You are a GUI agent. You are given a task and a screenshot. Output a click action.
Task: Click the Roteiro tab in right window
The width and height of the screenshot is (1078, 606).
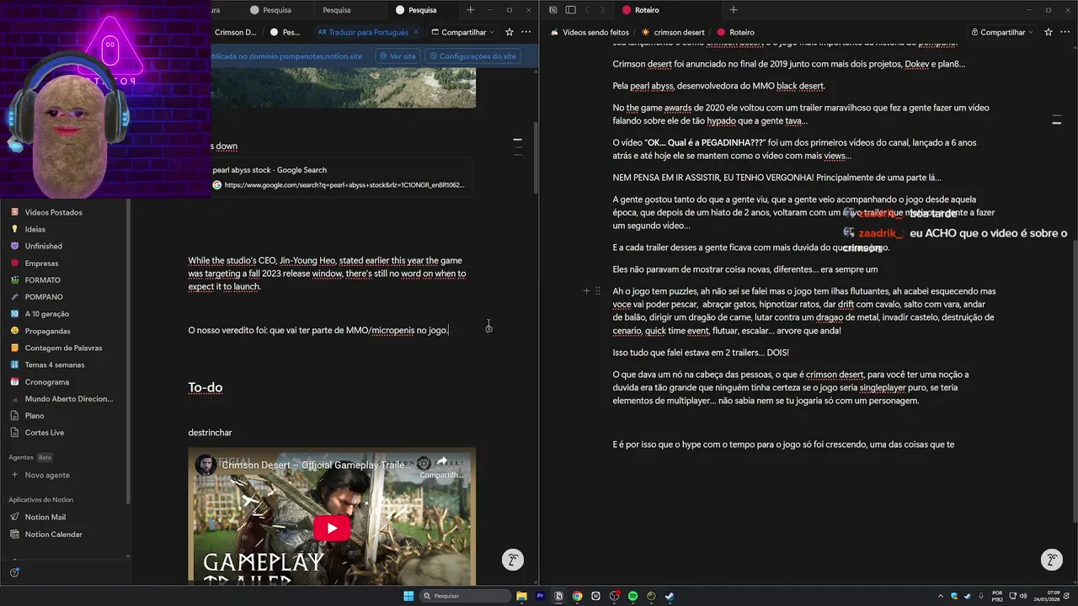647,10
